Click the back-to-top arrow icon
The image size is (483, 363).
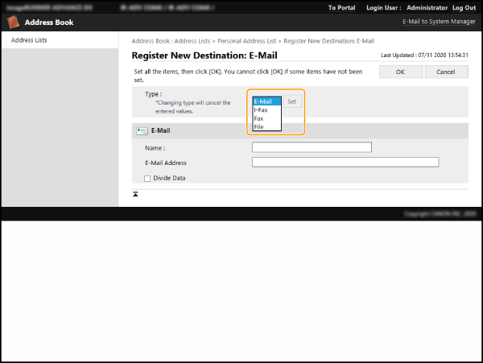136,195
